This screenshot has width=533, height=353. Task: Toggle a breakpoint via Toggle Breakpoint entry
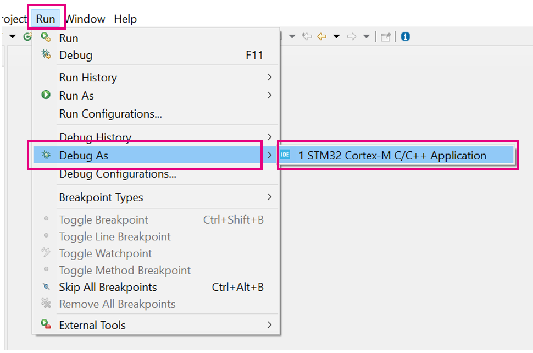point(103,219)
